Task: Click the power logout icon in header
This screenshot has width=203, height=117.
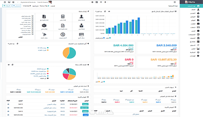Action: (5, 2)
